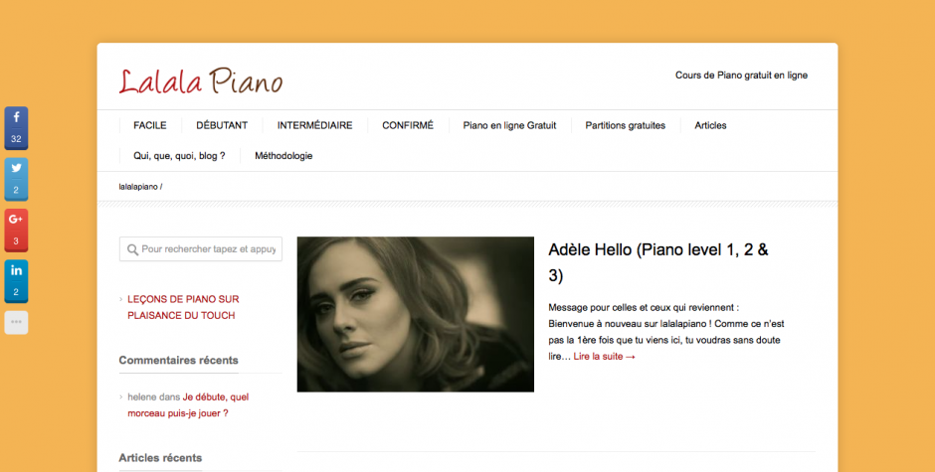Open Qui, que, quoi, blog ? page
935x472 pixels.
[179, 156]
